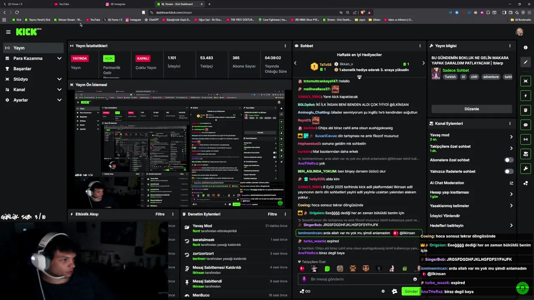Open the three-dot menu of Yayın bilgisi
The width and height of the screenshot is (534, 300).
510,46
